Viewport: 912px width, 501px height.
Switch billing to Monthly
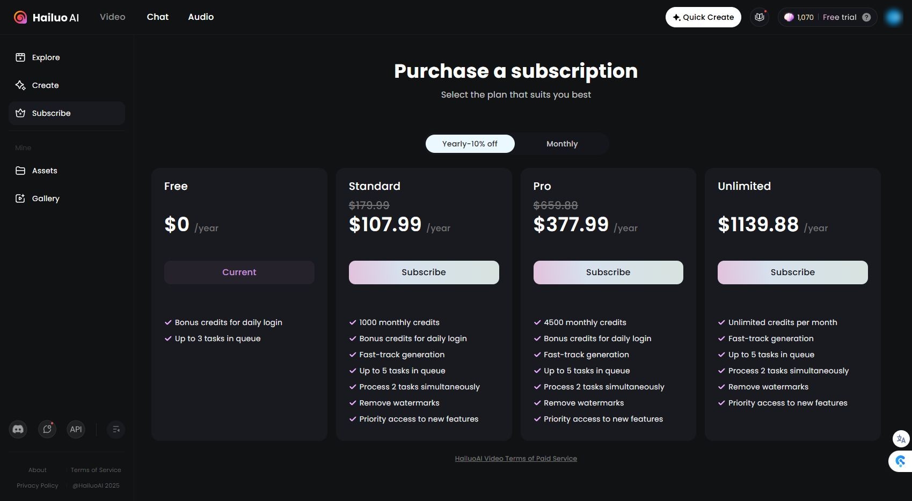click(x=561, y=144)
